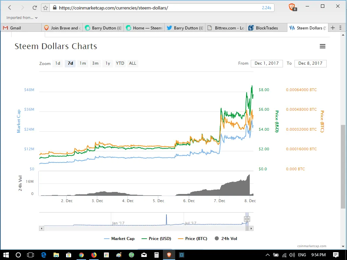Click the From date field Dec 1, 2017

coord(267,63)
